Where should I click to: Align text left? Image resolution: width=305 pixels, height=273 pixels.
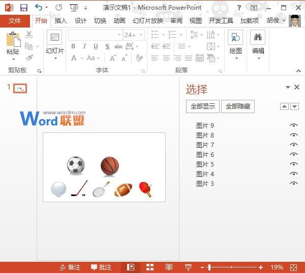(155, 58)
